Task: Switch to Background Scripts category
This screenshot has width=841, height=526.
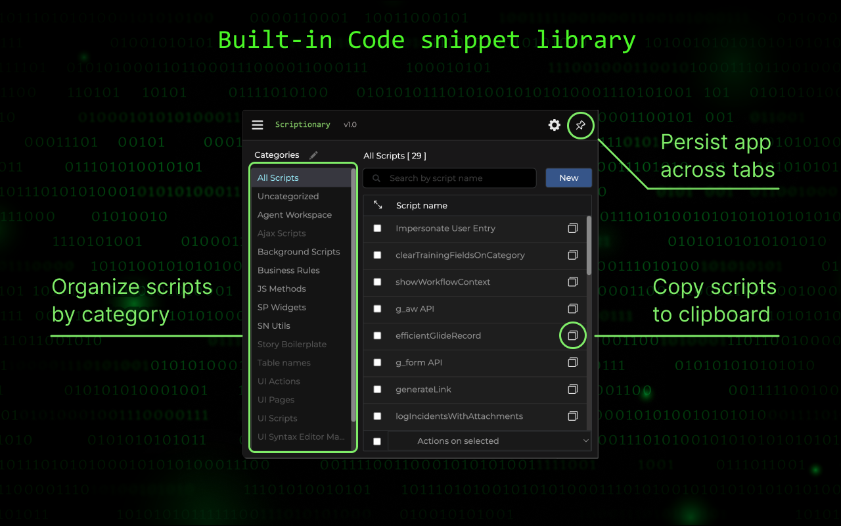Action: pos(302,252)
